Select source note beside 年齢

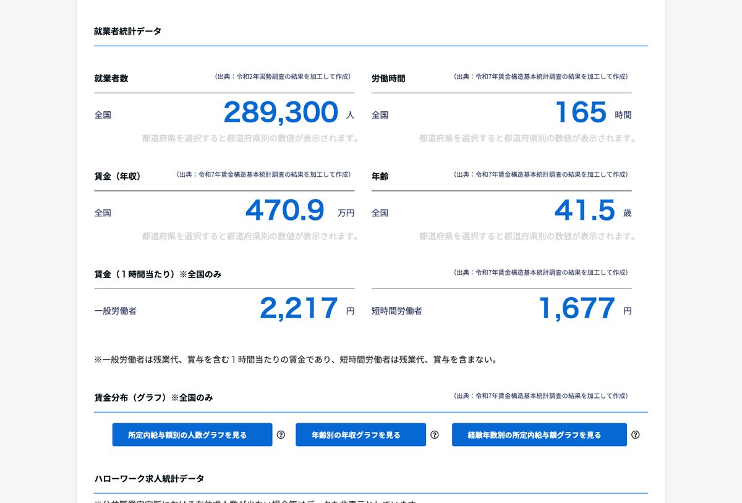coord(541,174)
